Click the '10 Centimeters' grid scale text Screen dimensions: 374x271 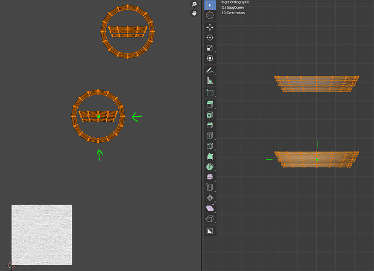click(x=233, y=13)
